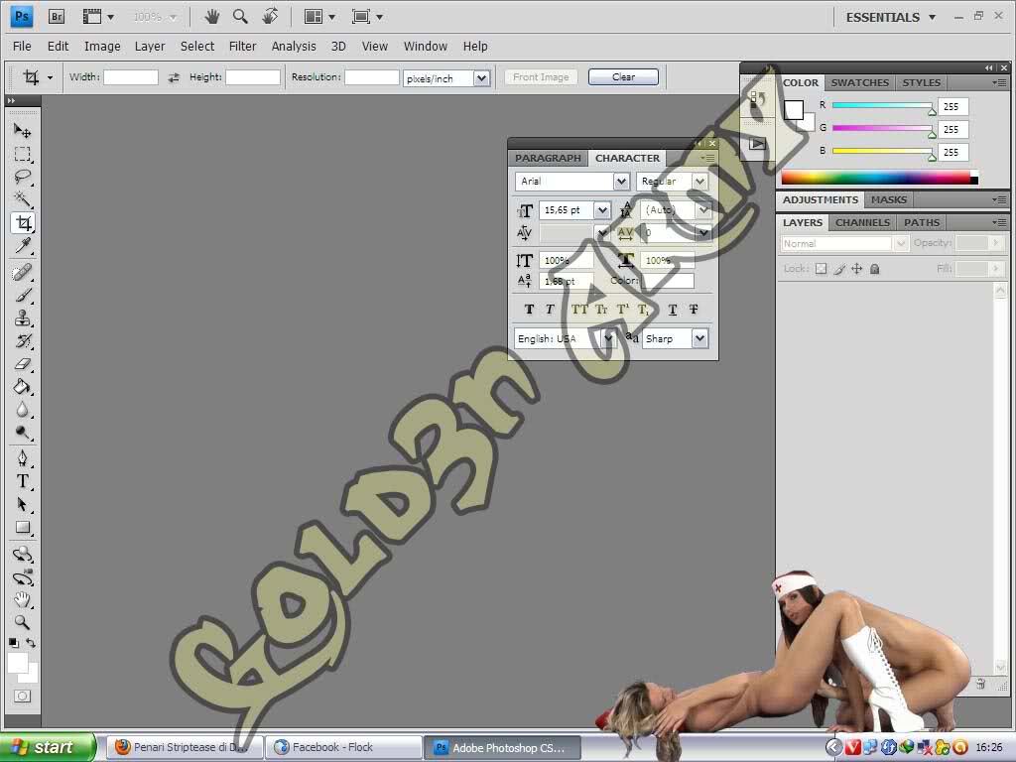Screen dimensions: 1016x762
Task: Toggle Underline text style
Action: pyautogui.click(x=673, y=310)
